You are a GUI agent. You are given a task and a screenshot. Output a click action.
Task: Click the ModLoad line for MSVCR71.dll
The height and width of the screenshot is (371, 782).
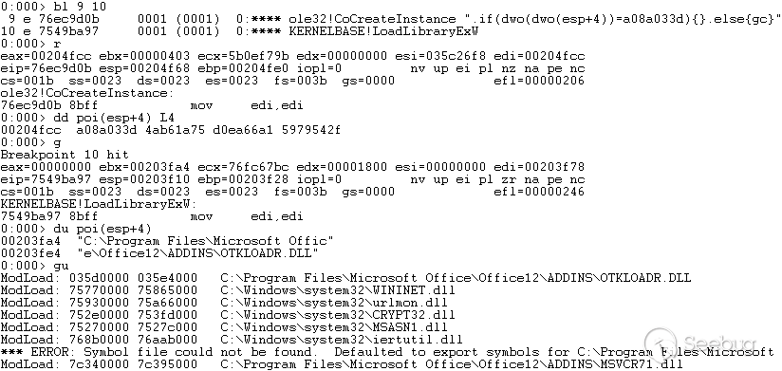coord(341,364)
